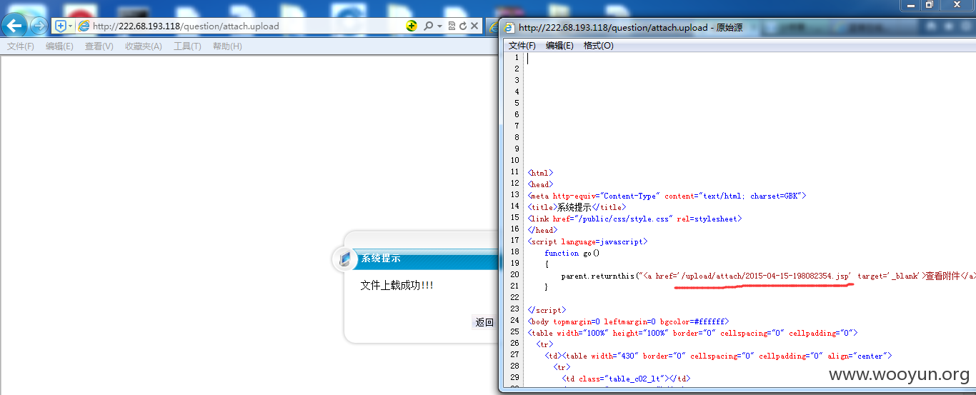Restore the background window with top-right restore button
Image resolution: width=976 pixels, height=395 pixels.
(930, 4)
